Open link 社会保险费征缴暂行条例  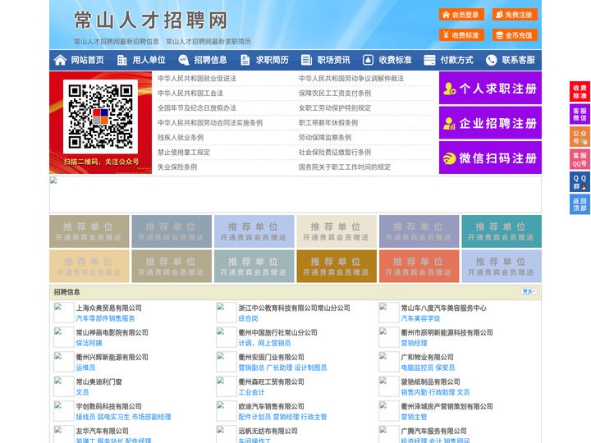pyautogui.click(x=335, y=153)
